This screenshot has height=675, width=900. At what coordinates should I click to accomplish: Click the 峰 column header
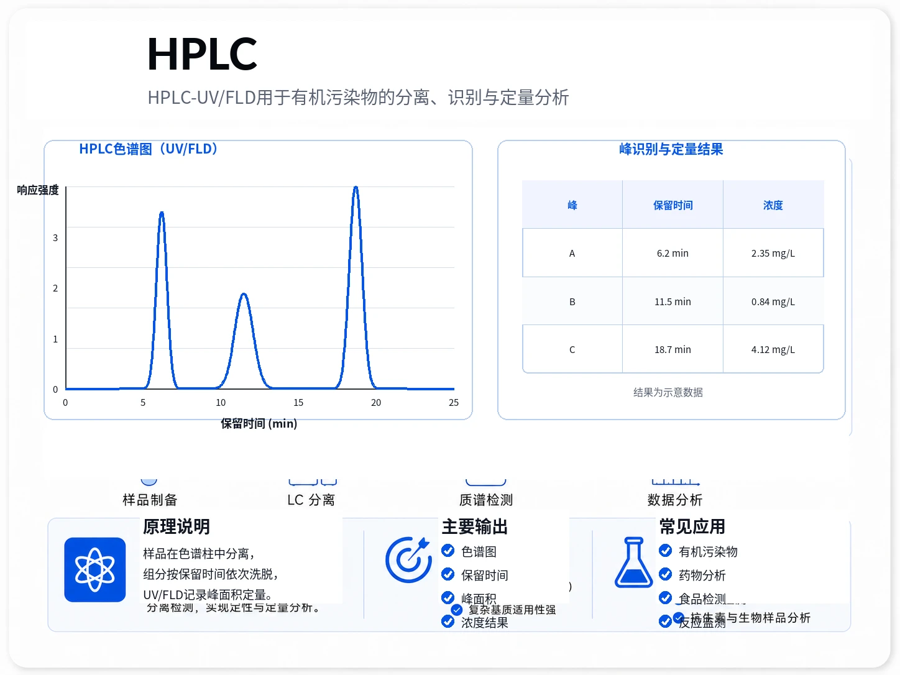click(572, 205)
